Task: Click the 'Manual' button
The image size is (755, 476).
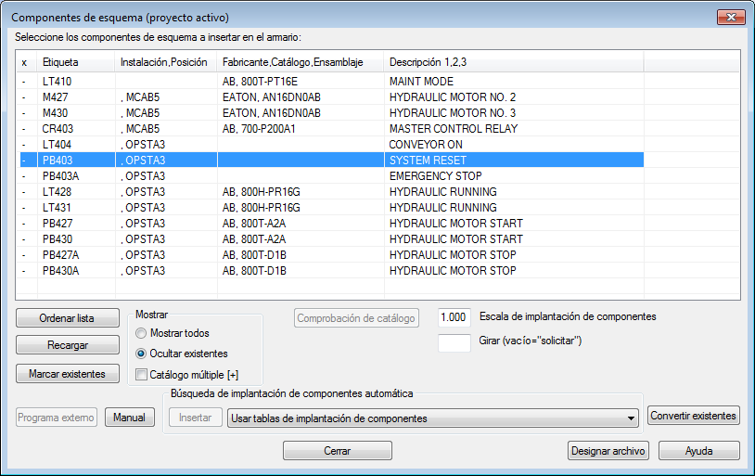Action: pyautogui.click(x=130, y=418)
